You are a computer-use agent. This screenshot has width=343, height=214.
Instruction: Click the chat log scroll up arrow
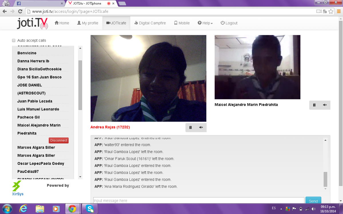pyautogui.click(x=325, y=140)
